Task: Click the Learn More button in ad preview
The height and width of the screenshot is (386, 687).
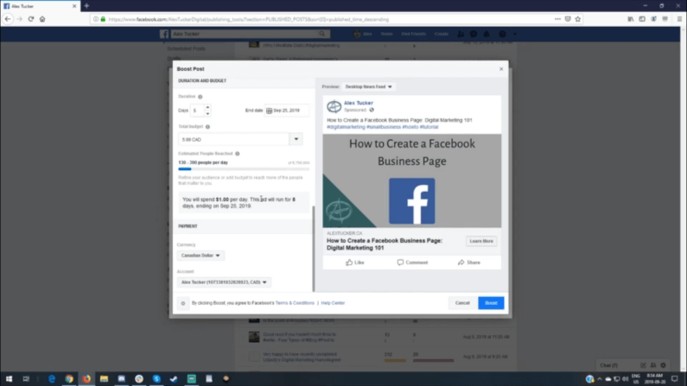Action: tap(480, 241)
